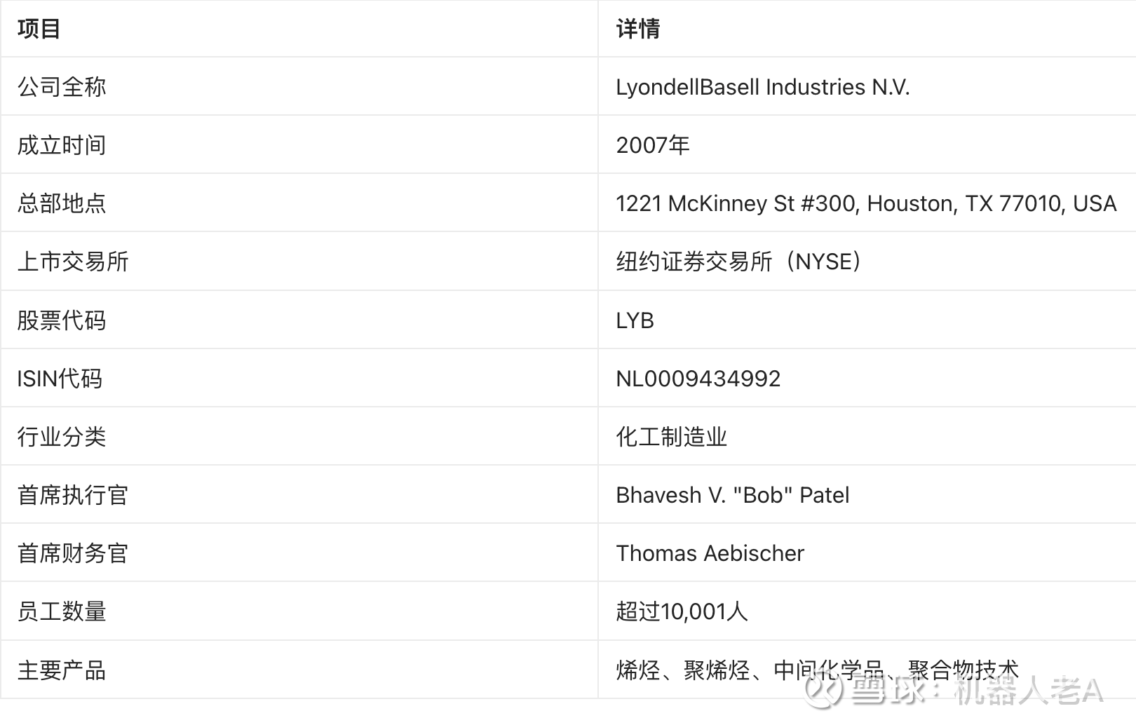The width and height of the screenshot is (1136, 725).
Task: Click the 首席执行官 label
Action: (x=73, y=495)
